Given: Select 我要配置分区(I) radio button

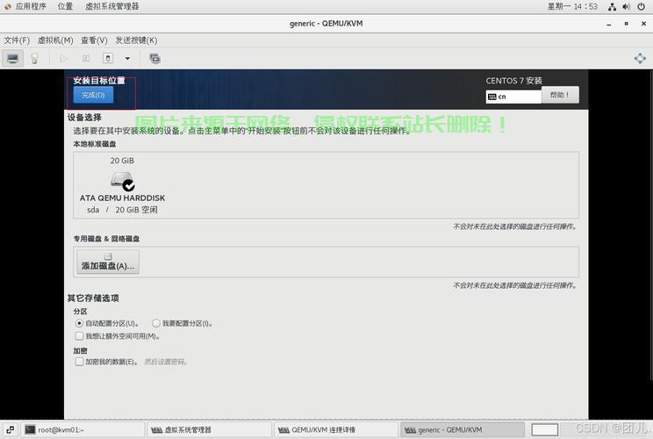Looking at the screenshot, I should click(x=156, y=323).
